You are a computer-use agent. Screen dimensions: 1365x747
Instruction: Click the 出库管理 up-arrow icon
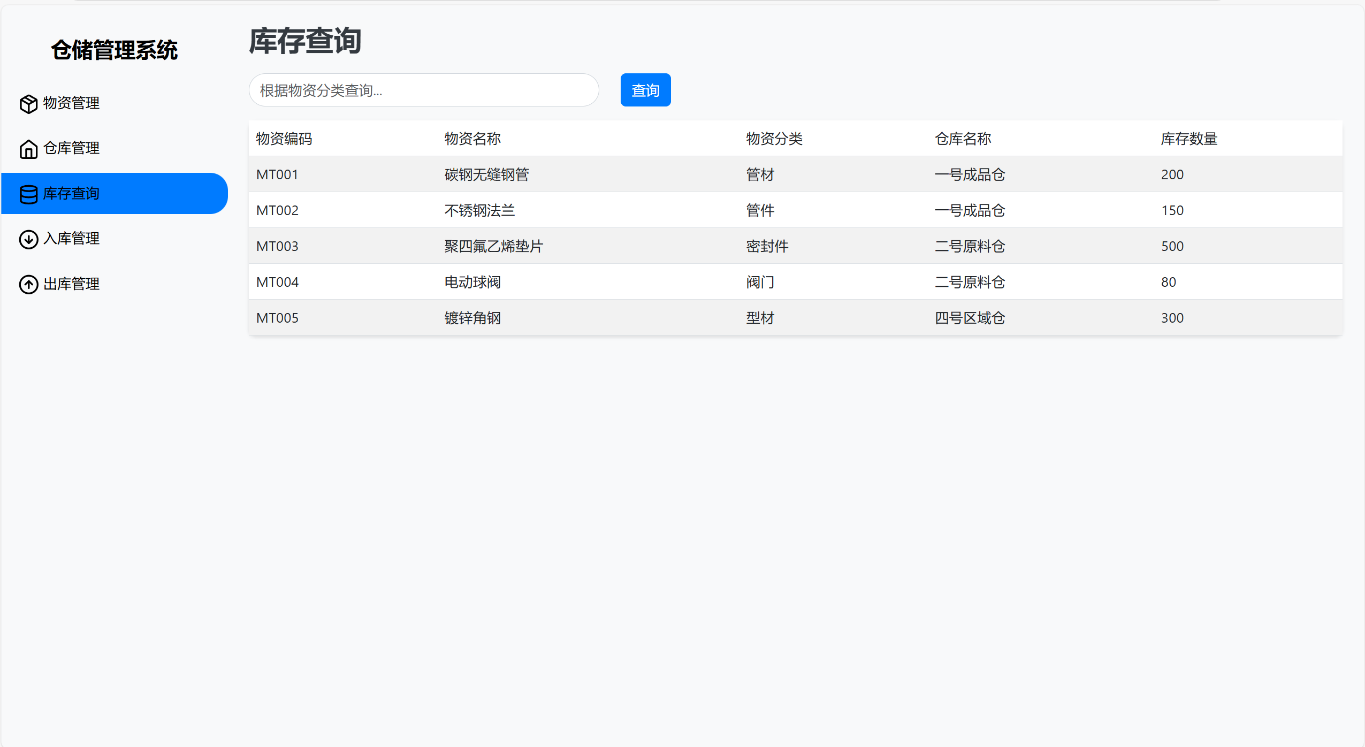coord(28,285)
